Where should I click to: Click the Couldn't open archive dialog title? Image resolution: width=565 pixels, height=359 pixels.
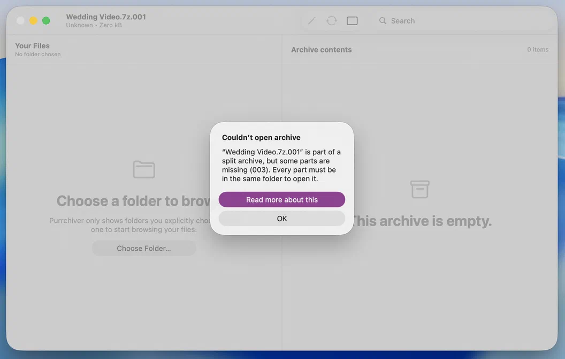click(x=261, y=138)
